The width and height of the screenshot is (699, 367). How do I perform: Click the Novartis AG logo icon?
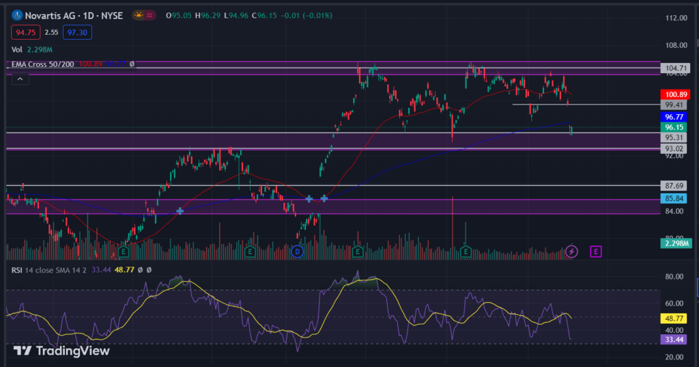click(17, 15)
